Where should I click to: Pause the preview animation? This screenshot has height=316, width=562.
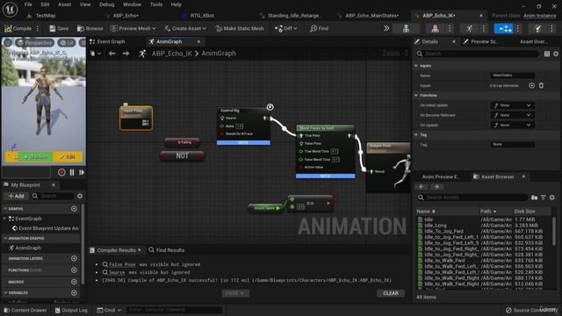click(x=72, y=172)
